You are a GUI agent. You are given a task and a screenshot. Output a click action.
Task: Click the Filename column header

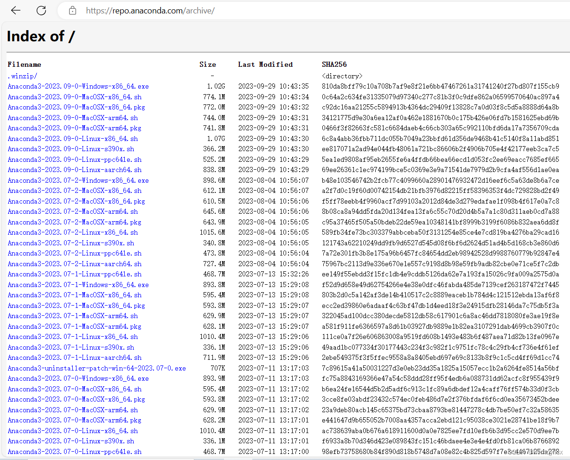tap(24, 64)
